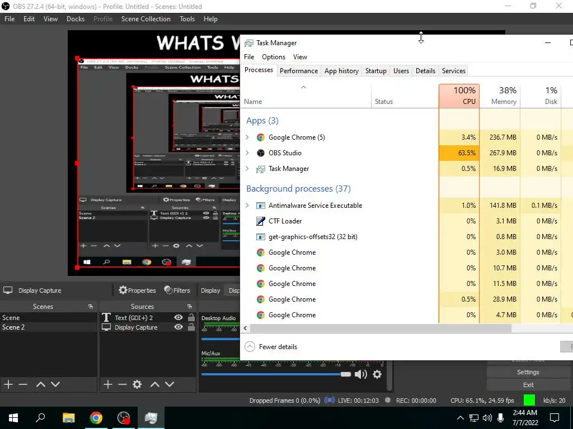Switch to the Startup tab
573x429 pixels.
[375, 71]
